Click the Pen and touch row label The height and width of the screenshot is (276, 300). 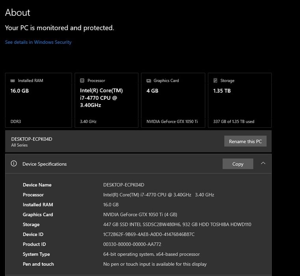(38, 264)
